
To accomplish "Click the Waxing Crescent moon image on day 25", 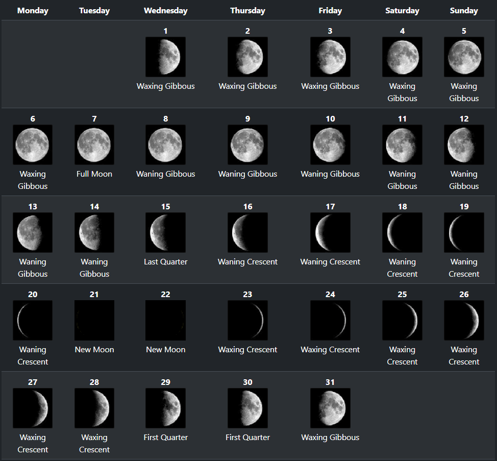I will 402,321.
